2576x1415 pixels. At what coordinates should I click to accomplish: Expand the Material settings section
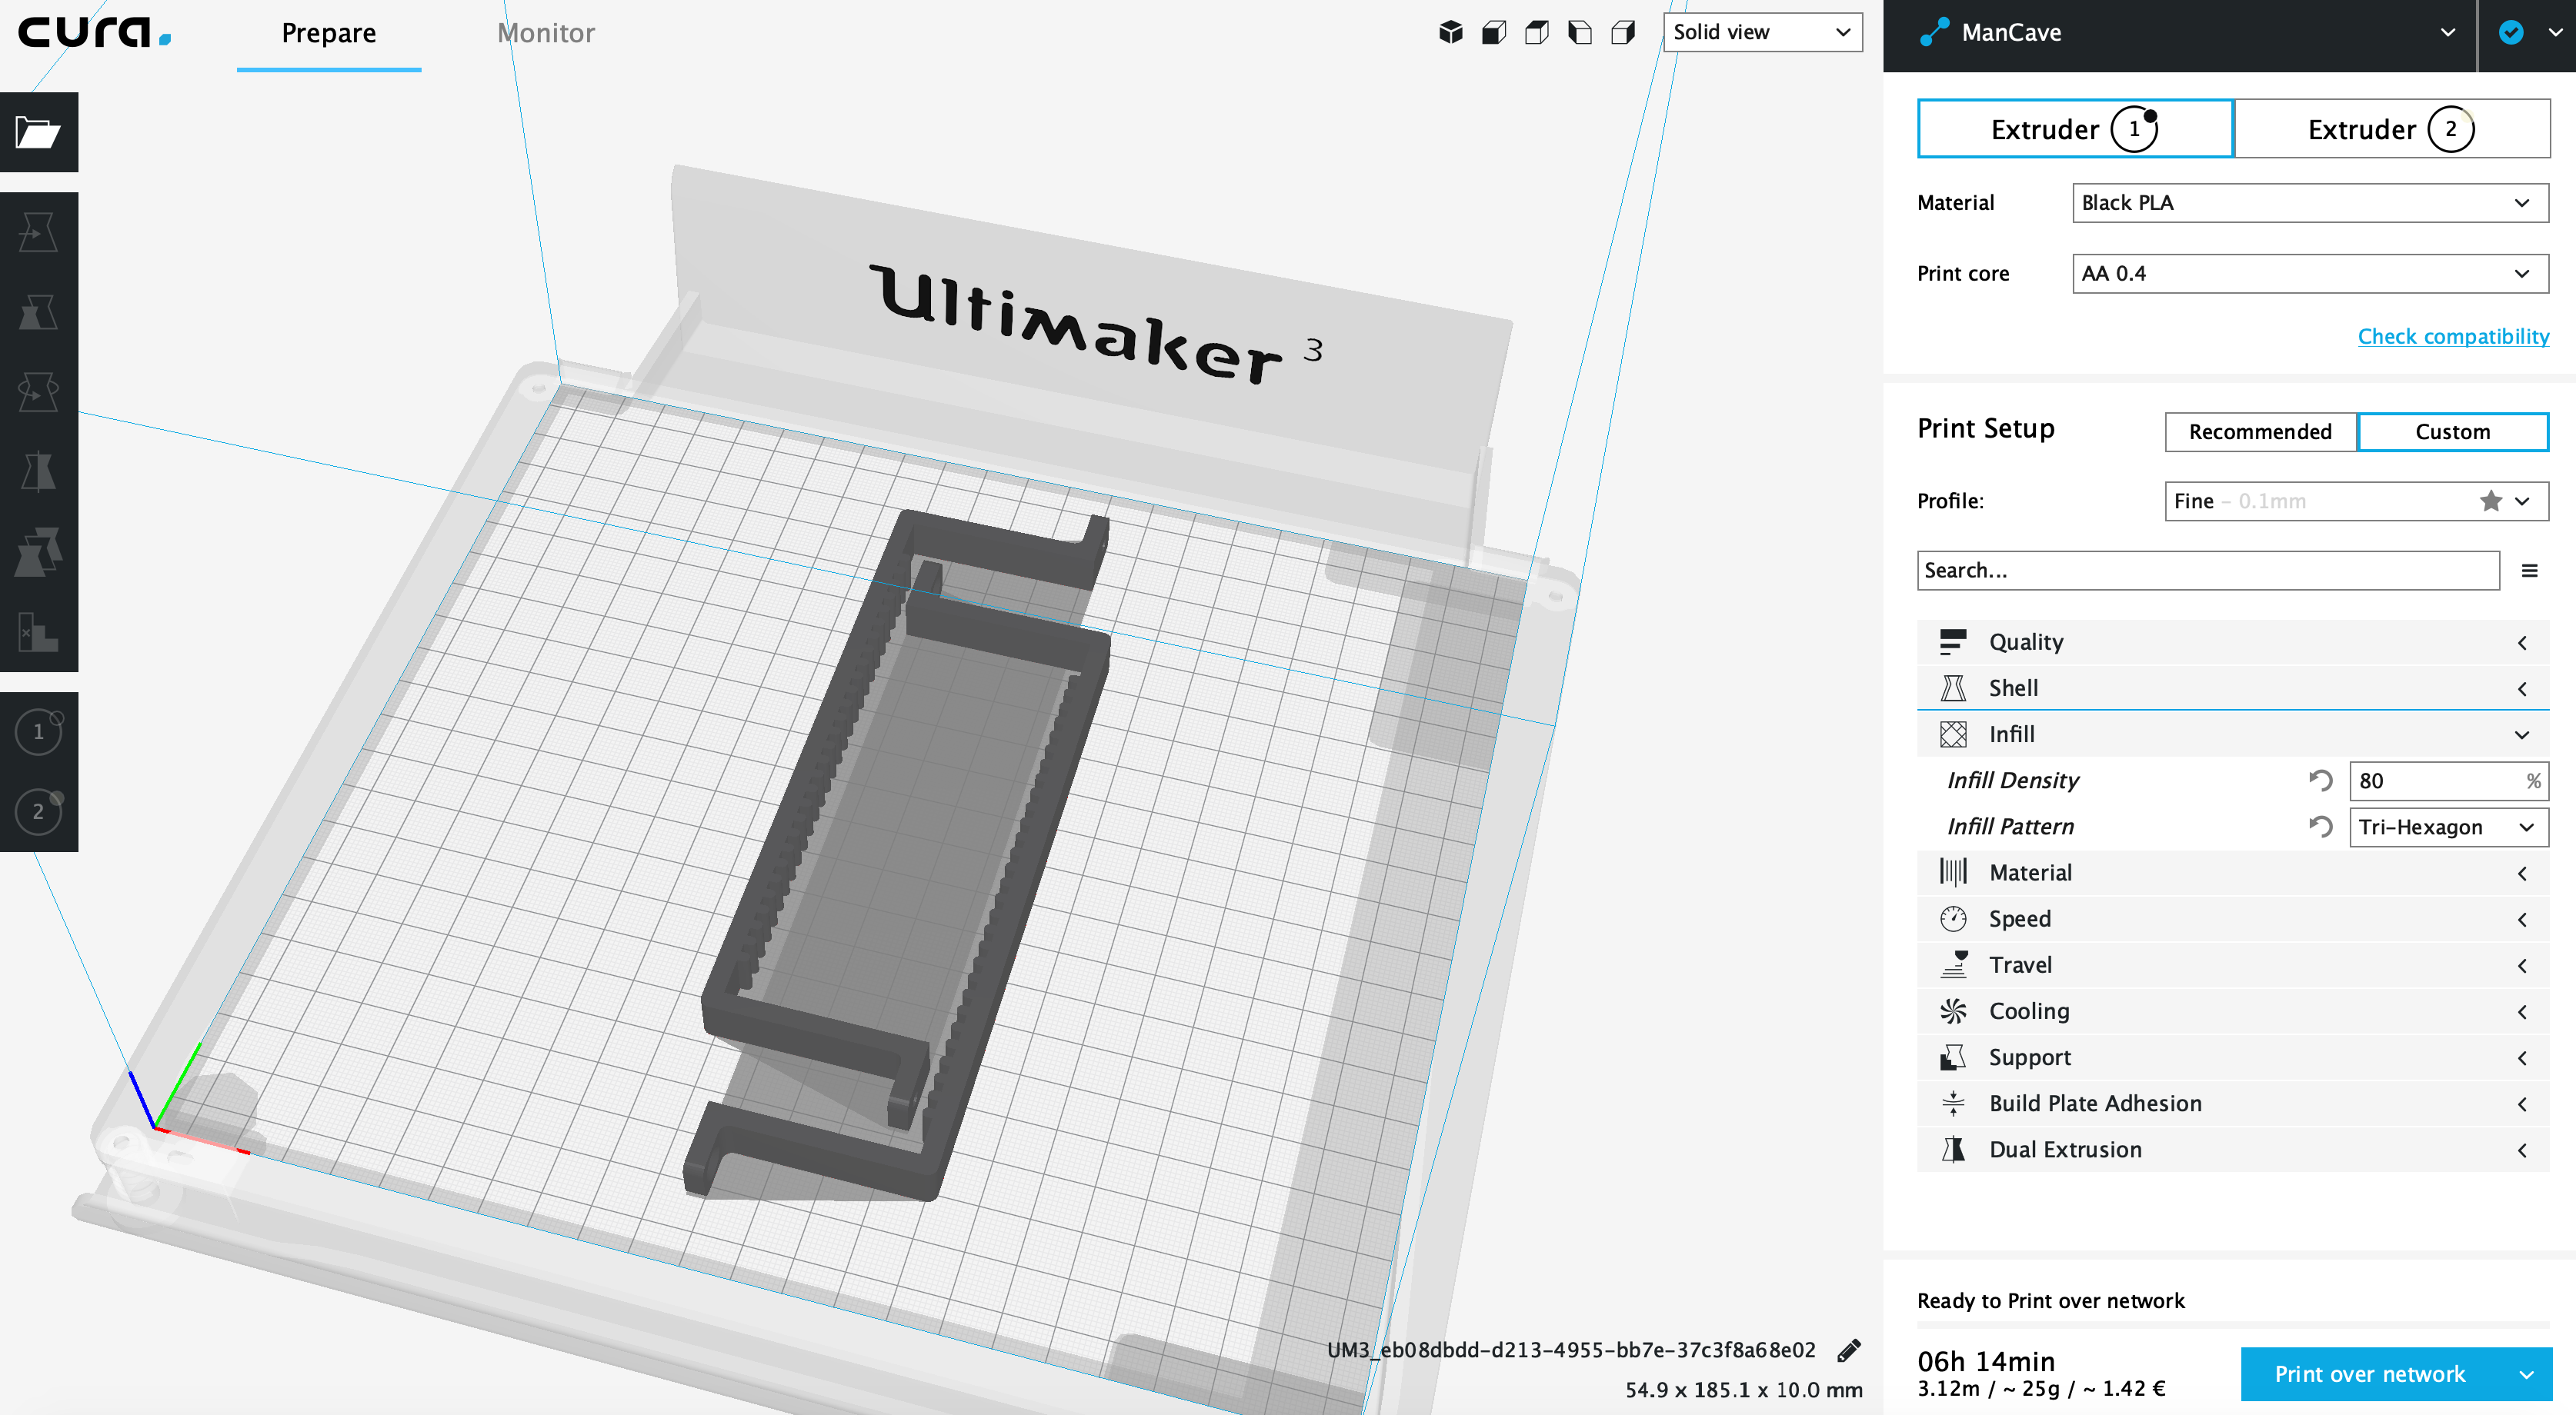click(2233, 874)
